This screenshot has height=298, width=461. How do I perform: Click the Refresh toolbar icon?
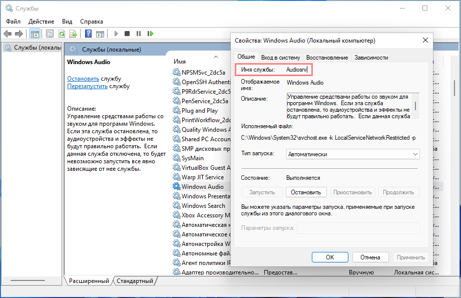coord(62,34)
